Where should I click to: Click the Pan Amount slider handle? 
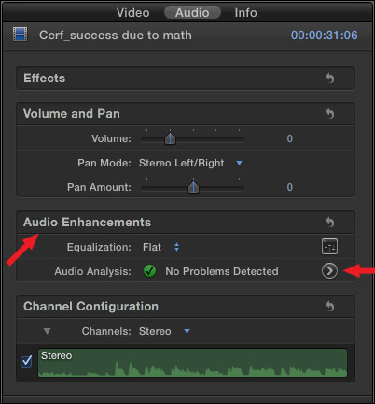point(193,187)
